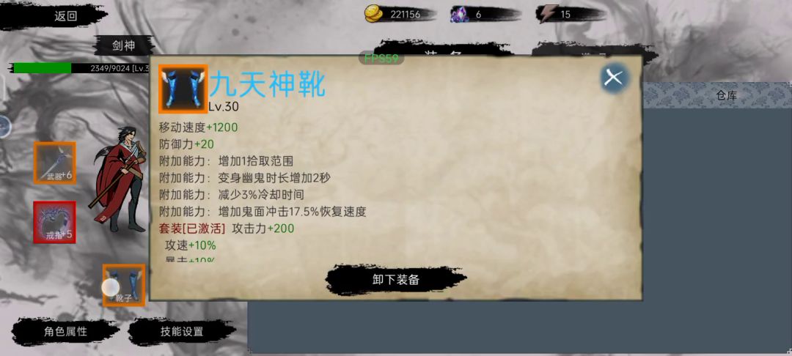Screen dimensions: 792x356
Task: Click the gold coins currency icon
Action: (374, 14)
